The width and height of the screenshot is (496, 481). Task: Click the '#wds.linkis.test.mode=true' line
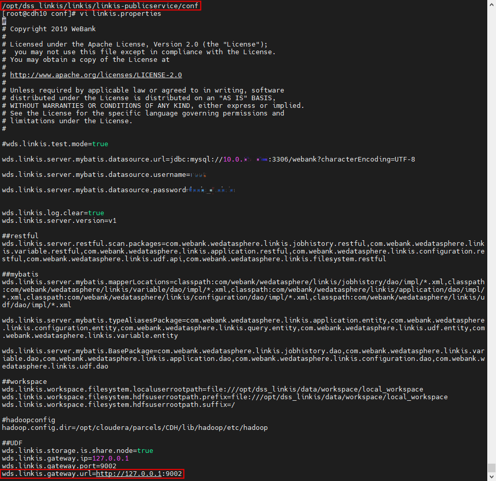55,144
